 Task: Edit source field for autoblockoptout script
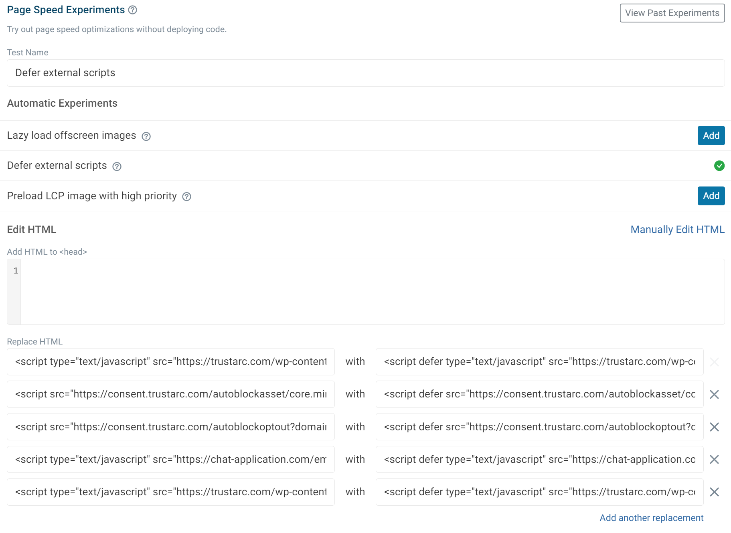171,427
